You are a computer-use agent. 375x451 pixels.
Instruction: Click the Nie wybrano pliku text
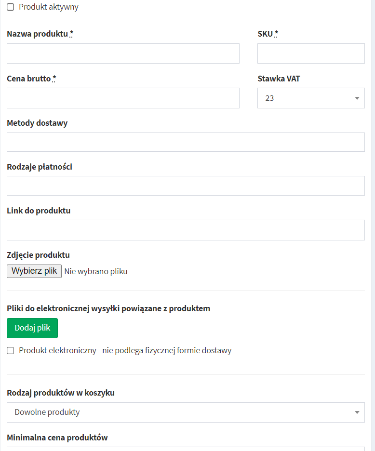[96, 272]
